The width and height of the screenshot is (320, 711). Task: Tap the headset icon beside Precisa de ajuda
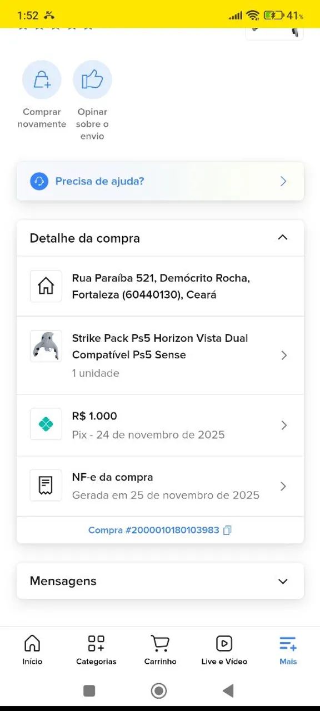[39, 181]
